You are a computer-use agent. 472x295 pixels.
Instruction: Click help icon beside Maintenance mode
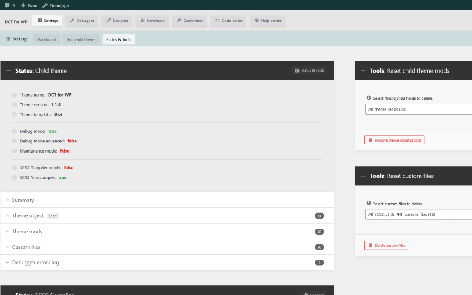click(14, 151)
